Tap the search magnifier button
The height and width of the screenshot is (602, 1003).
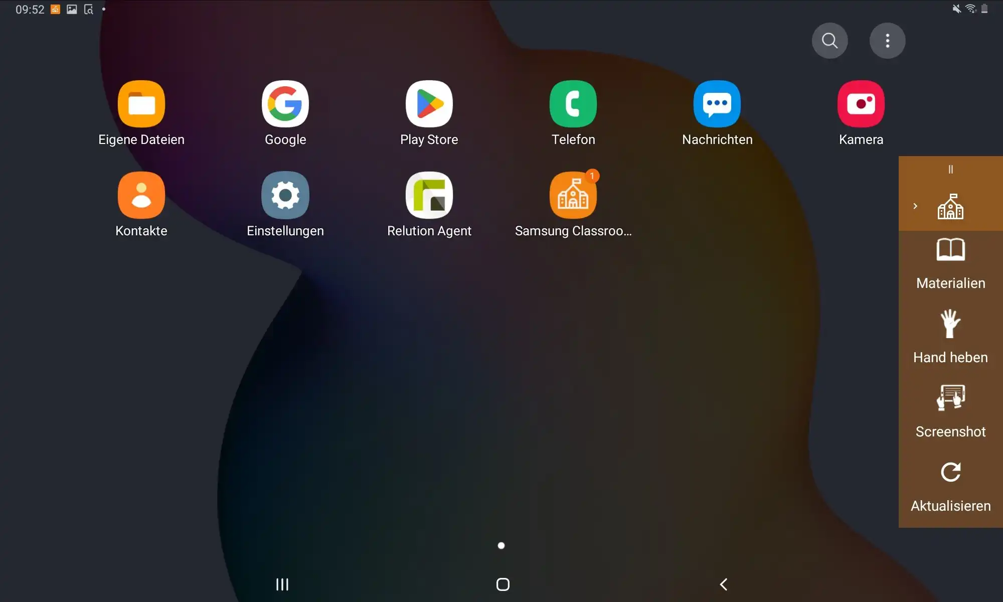(x=830, y=41)
